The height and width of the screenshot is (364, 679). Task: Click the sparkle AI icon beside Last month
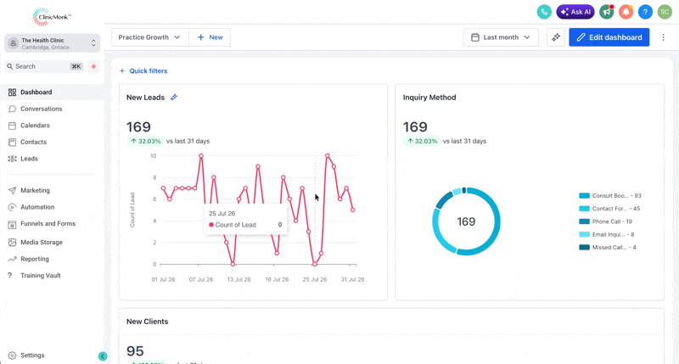[x=556, y=37]
